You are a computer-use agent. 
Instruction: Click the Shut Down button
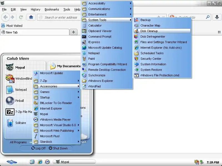pyautogui.click(x=58, y=148)
